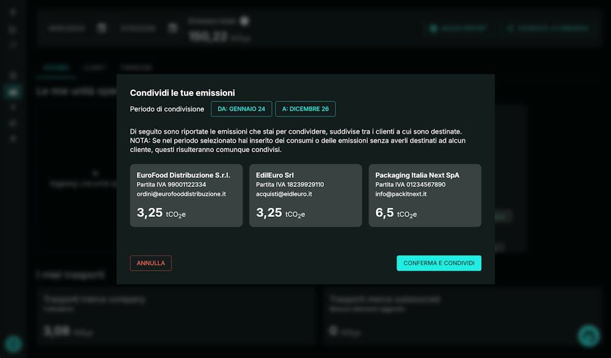Select the EdilEuro Srl client card
This screenshot has height=358, width=611.
305,195
